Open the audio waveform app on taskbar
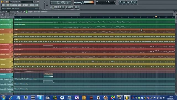 33,97
